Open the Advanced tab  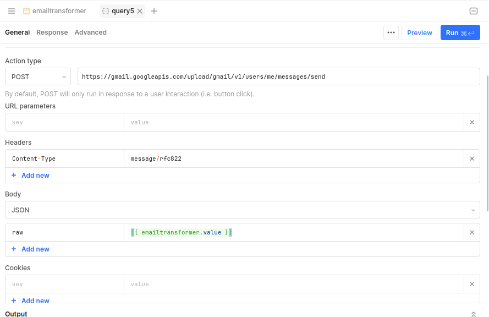(x=90, y=32)
